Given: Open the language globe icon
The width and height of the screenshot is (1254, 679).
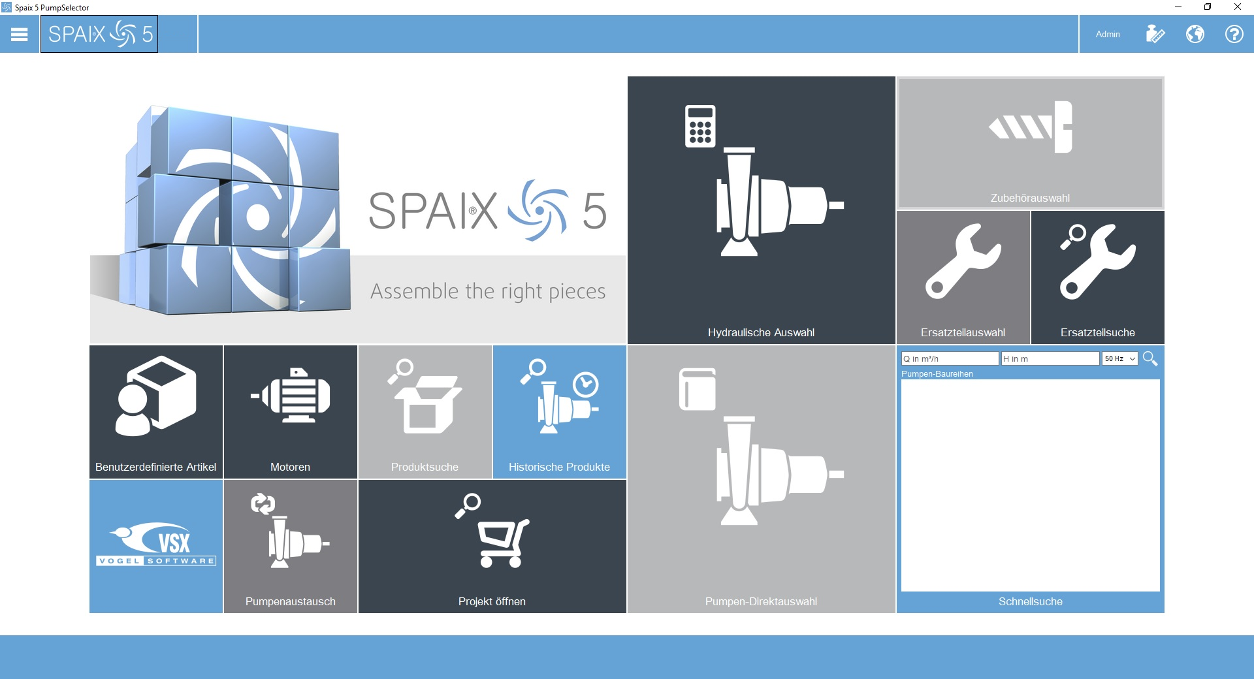Looking at the screenshot, I should point(1195,34).
